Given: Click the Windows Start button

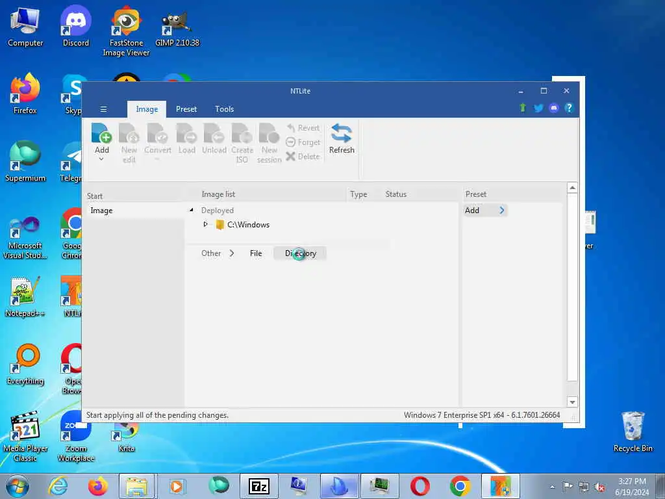Looking at the screenshot, I should point(18,486).
